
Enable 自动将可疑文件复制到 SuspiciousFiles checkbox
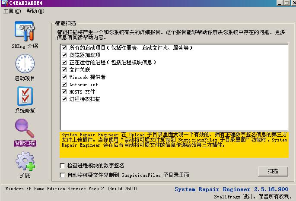point(62,175)
